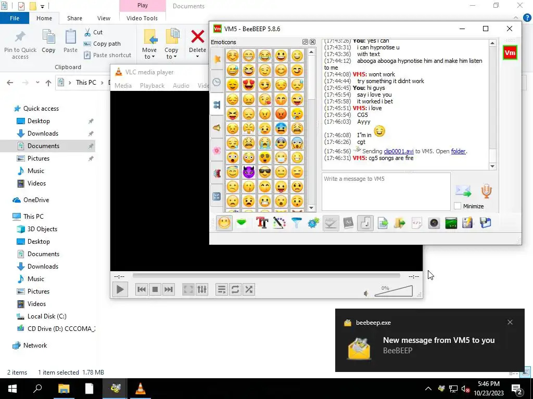This screenshot has width=533, height=399.
Task: Tick the Minimize checkbox
Action: pos(458,206)
